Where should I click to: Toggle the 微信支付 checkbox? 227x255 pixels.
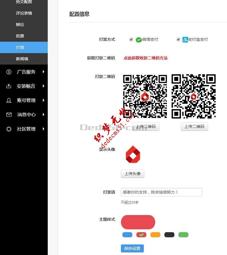coord(131,39)
